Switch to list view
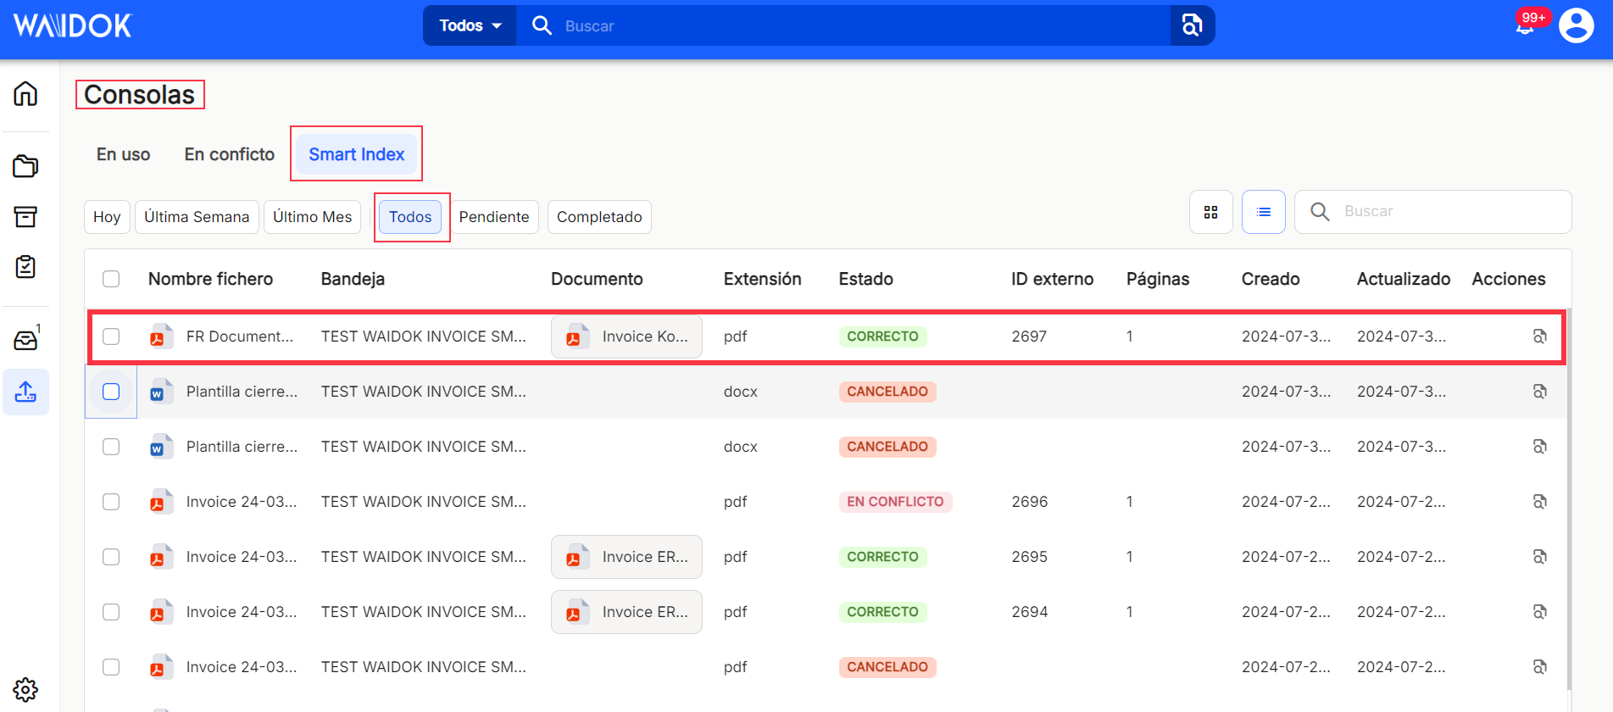The image size is (1613, 712). click(1264, 212)
